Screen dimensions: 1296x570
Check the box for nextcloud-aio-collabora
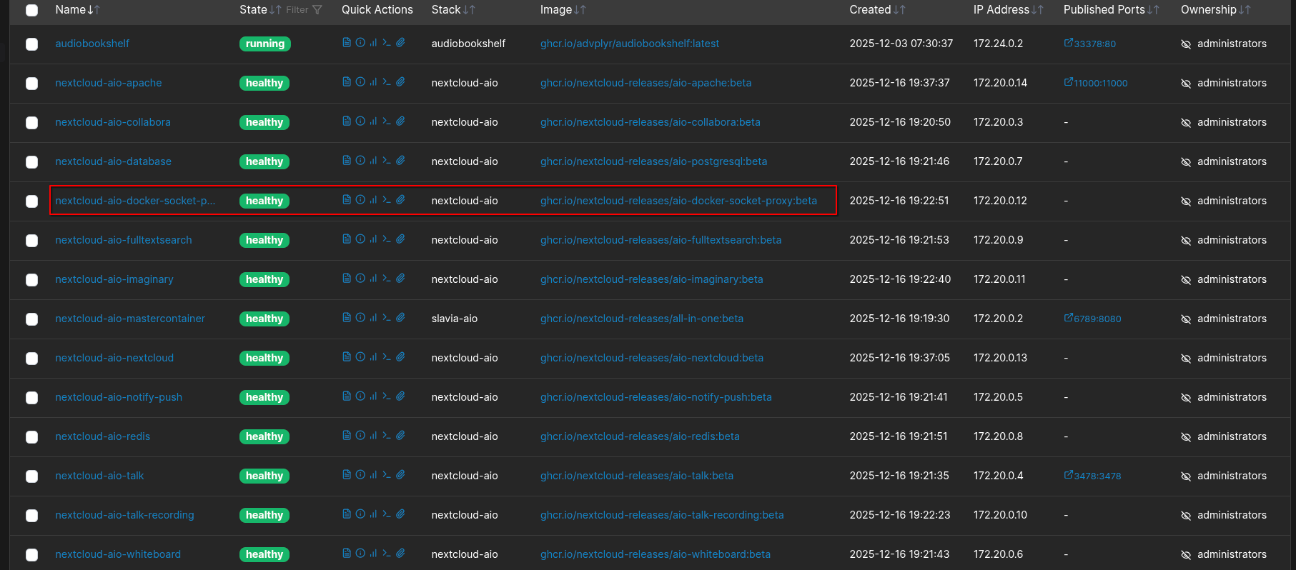31,122
